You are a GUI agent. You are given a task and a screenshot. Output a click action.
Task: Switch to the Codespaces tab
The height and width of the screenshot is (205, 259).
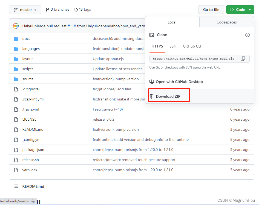pyautogui.click(x=226, y=22)
